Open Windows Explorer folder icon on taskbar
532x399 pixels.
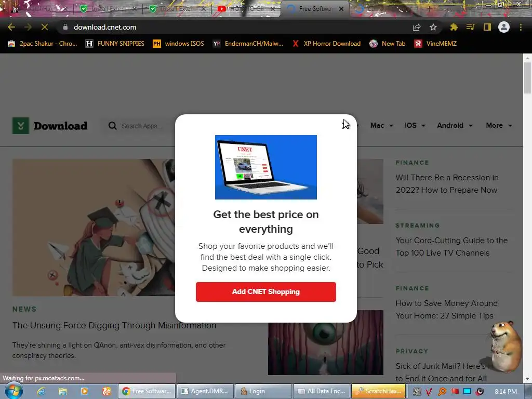pyautogui.click(x=63, y=391)
